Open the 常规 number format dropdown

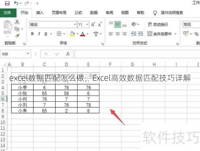(x=191, y=24)
